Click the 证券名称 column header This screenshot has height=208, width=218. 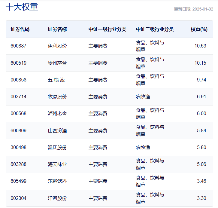[57, 29]
